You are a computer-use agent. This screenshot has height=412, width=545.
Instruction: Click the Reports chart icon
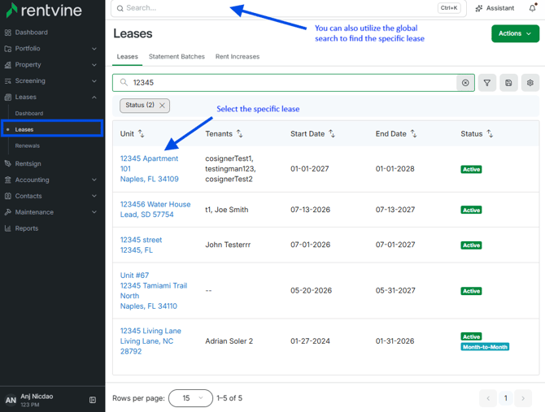(8, 228)
